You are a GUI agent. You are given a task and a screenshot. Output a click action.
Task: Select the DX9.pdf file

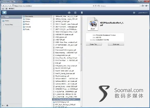coord(66,63)
